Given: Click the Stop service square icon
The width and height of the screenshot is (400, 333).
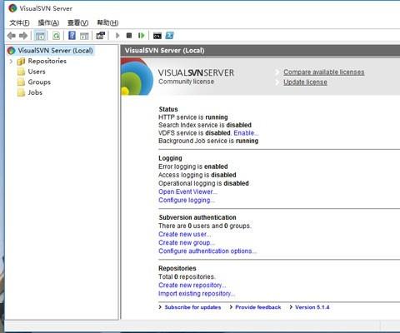Looking at the screenshot, I should tap(129, 36).
